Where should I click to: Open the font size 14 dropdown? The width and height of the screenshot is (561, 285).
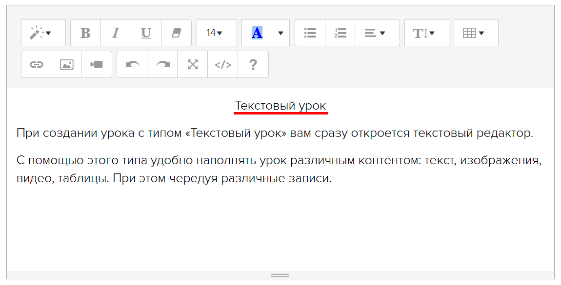217,33
